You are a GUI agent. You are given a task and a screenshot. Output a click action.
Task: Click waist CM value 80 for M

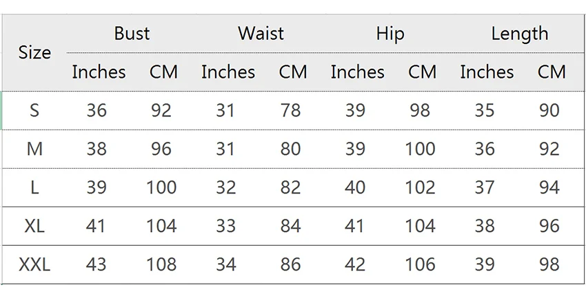point(290,149)
